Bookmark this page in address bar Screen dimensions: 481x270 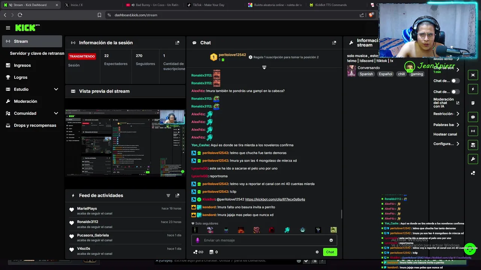(99, 15)
